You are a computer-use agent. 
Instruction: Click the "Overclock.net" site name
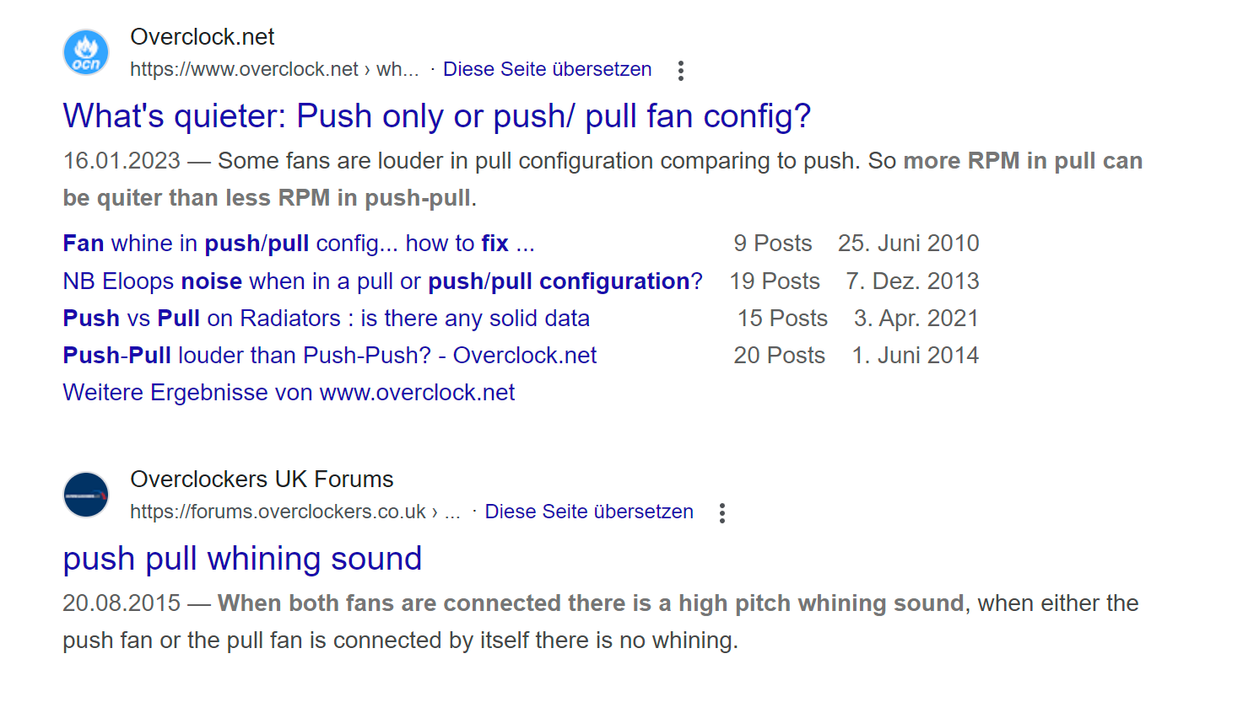tap(203, 37)
